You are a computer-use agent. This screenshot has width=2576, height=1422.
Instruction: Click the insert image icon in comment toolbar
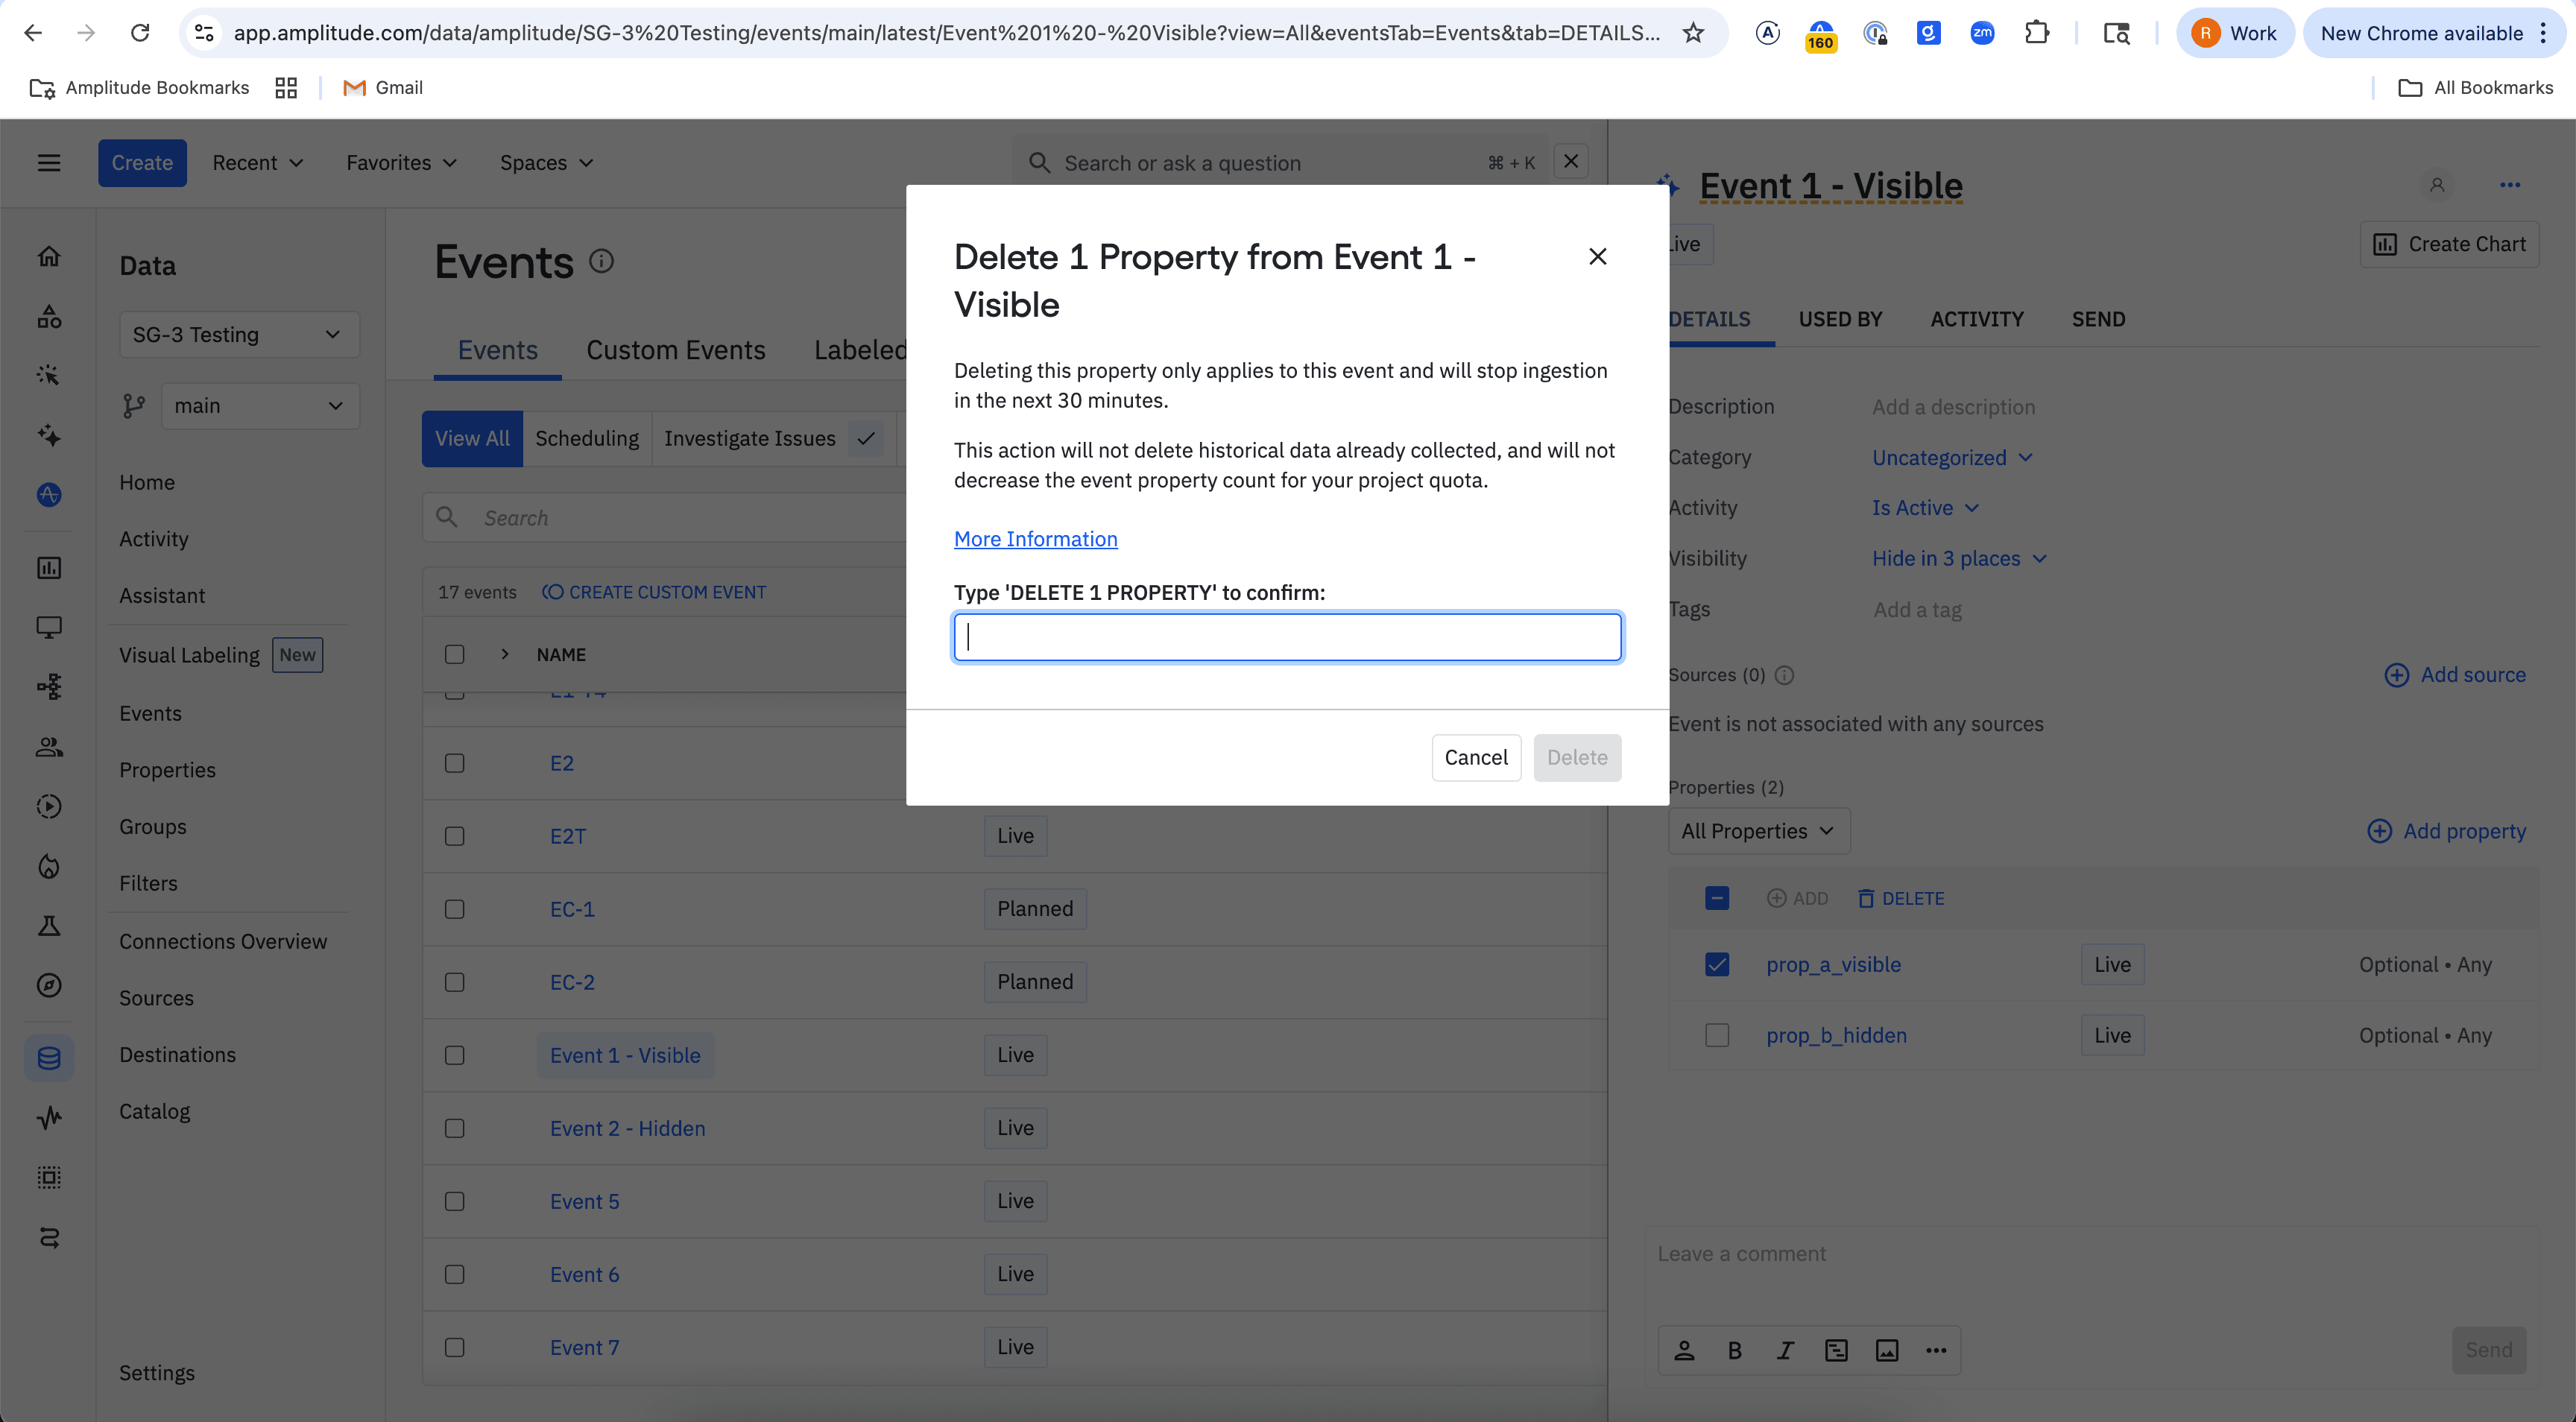coord(1887,1351)
